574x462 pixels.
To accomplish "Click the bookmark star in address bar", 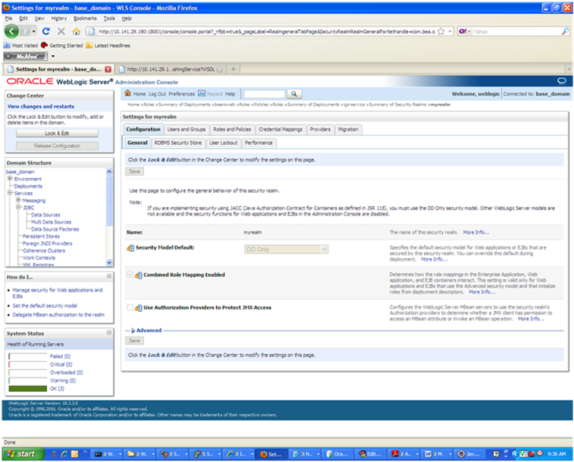I will tap(441, 31).
